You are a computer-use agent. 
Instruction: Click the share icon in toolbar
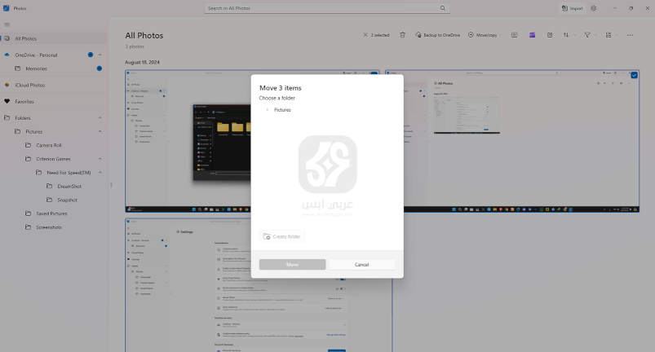click(550, 35)
